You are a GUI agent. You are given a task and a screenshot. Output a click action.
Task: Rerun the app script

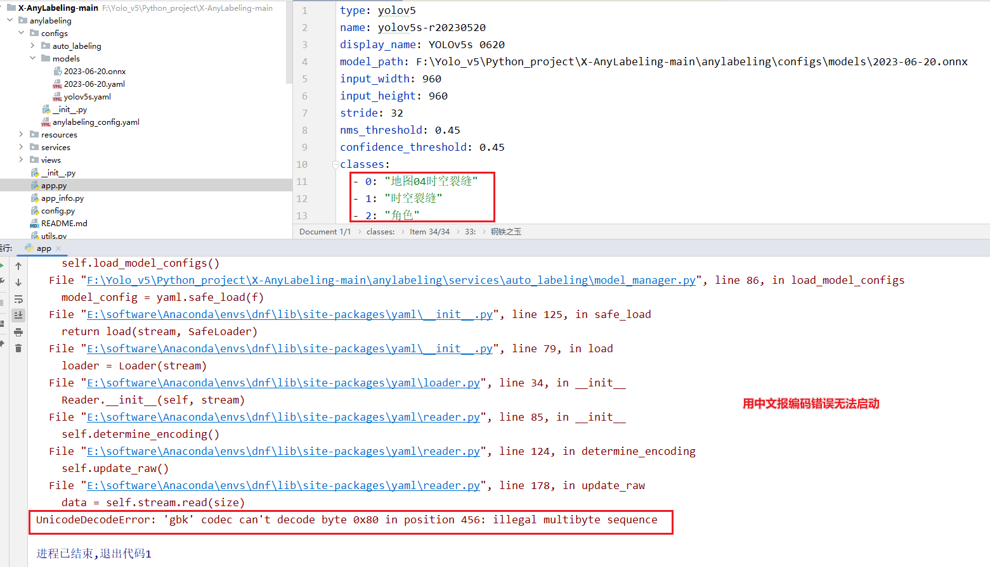click(3, 265)
